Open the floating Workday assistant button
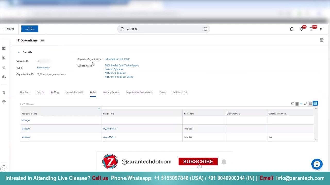Viewport: 330px width, 185px height. click(317, 164)
